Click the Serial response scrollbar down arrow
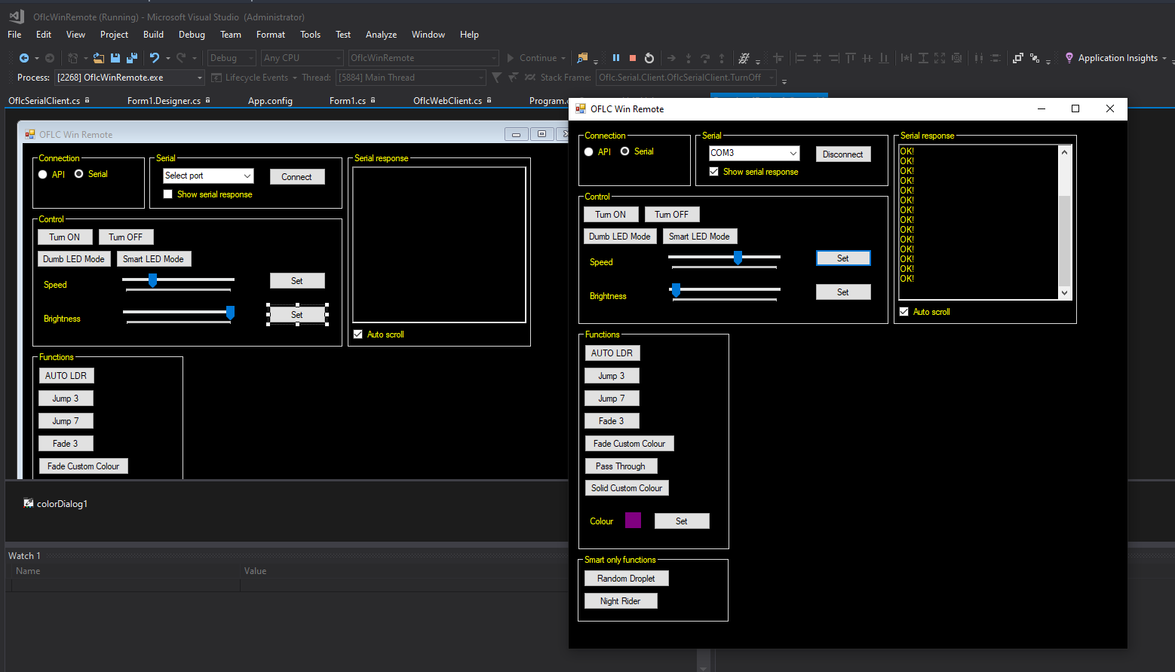Viewport: 1175px width, 672px height. [x=1065, y=293]
